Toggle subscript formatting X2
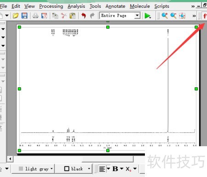The height and width of the screenshot is (177, 207). point(128,169)
